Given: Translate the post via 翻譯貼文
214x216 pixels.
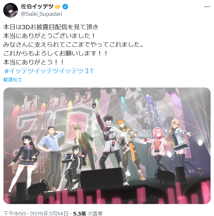Looking at the screenshot, I should tap(13, 80).
